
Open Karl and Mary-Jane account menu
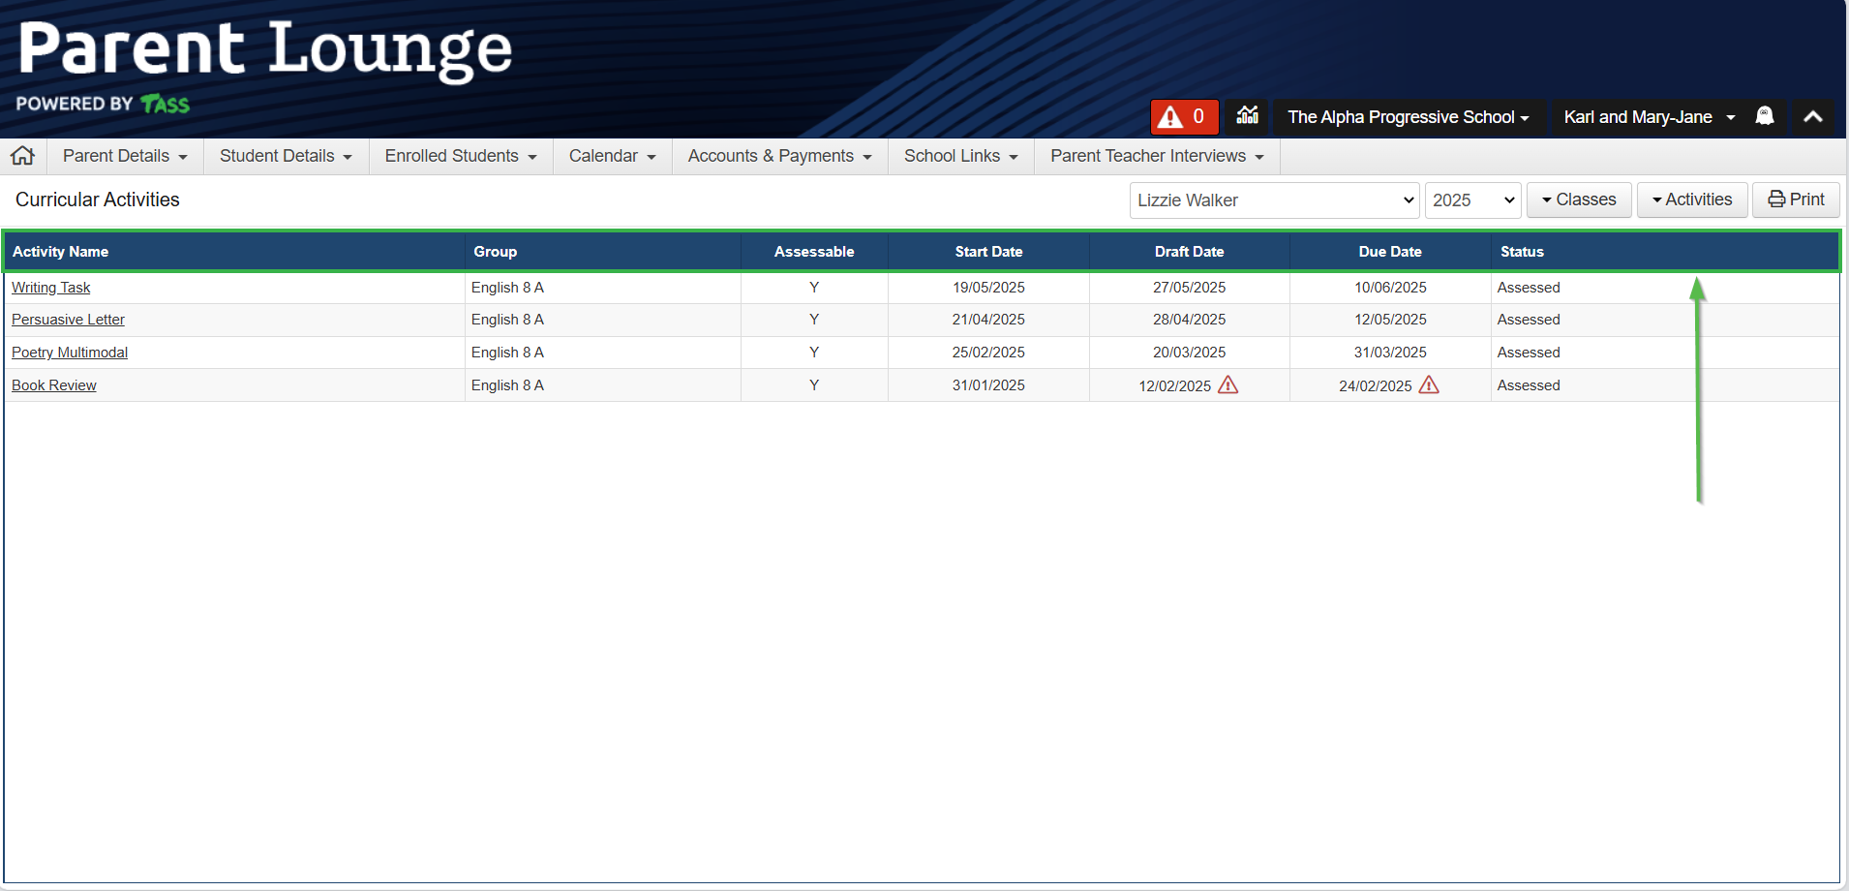[1648, 117]
